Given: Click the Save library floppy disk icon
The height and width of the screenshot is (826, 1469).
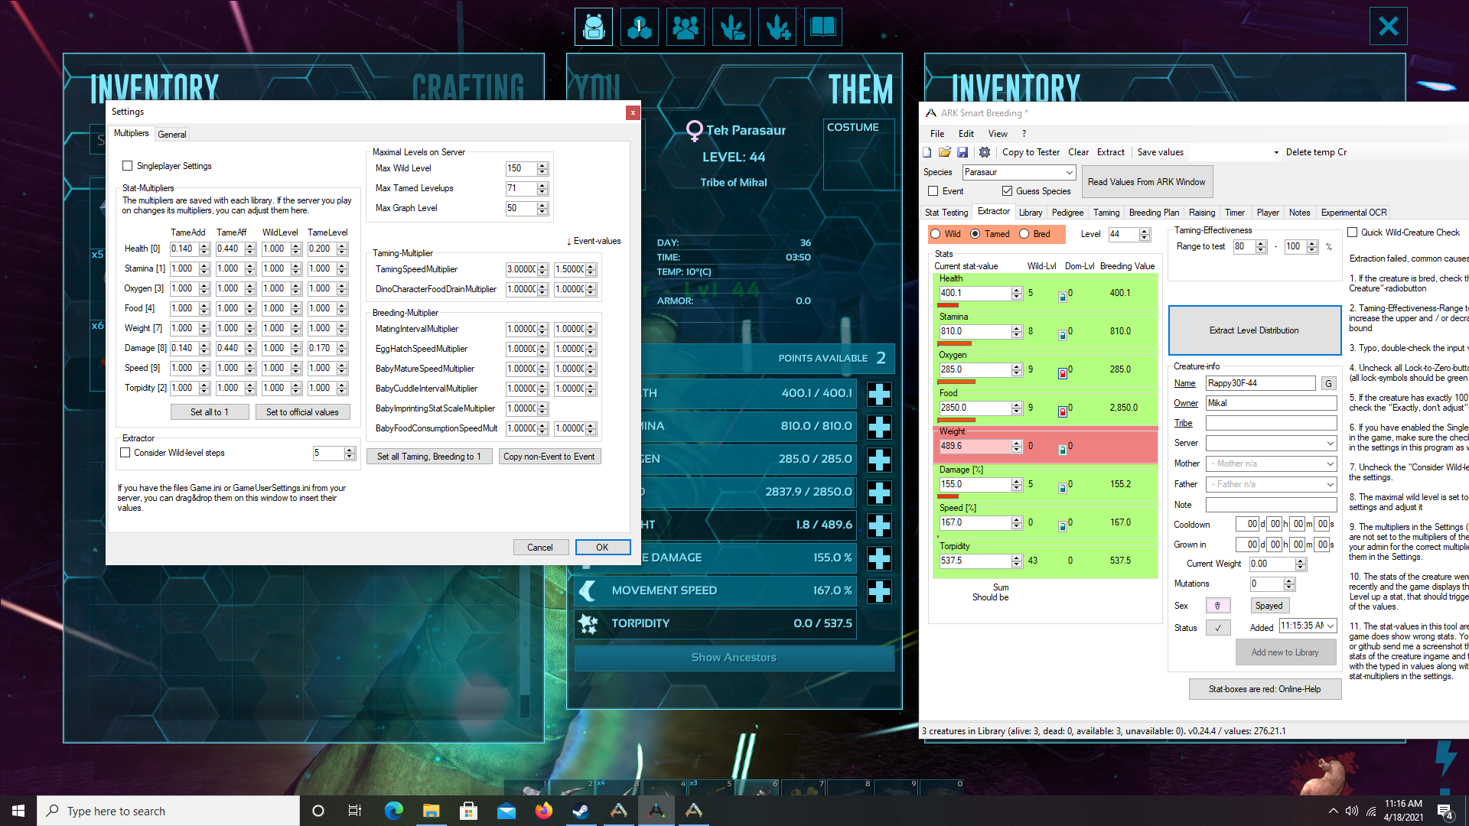Looking at the screenshot, I should [x=963, y=152].
